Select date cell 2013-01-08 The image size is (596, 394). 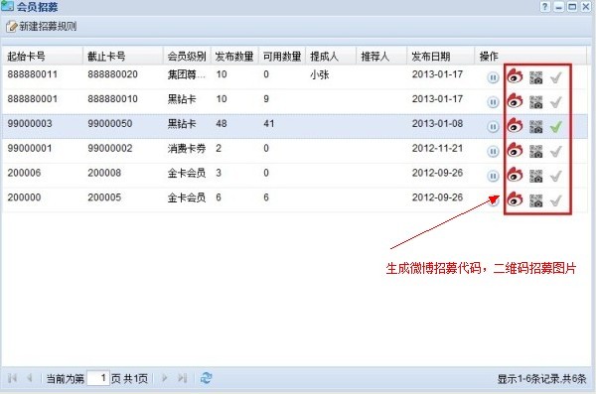(437, 123)
